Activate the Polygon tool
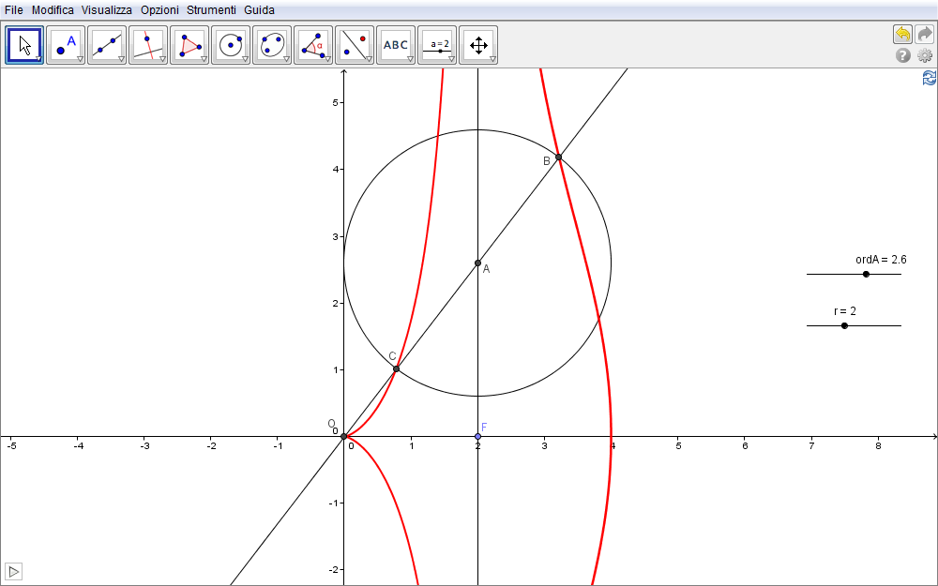The height and width of the screenshot is (586, 938). click(x=189, y=44)
